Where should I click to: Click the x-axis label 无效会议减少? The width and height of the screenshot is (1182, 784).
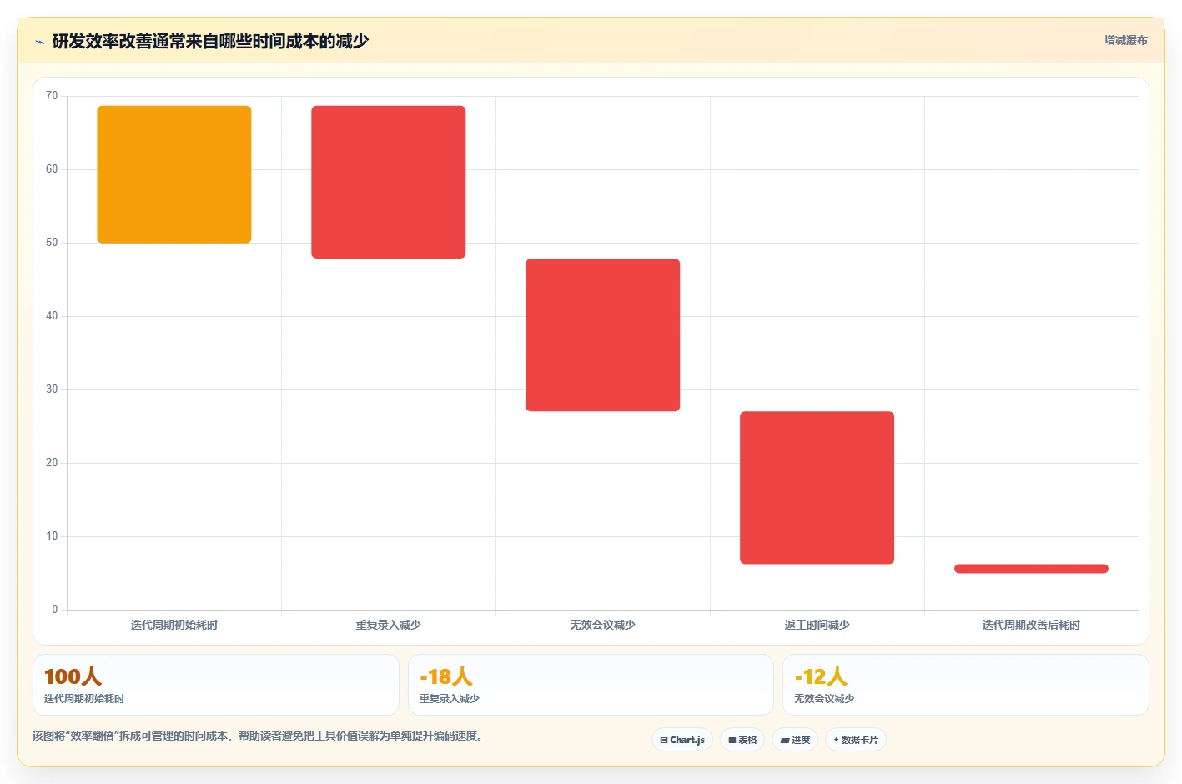(603, 625)
